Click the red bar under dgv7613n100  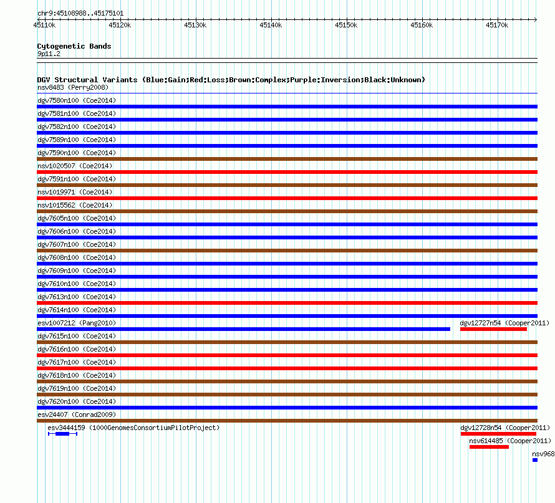click(287, 303)
